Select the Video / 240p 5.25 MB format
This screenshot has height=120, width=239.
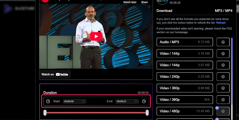point(185,77)
